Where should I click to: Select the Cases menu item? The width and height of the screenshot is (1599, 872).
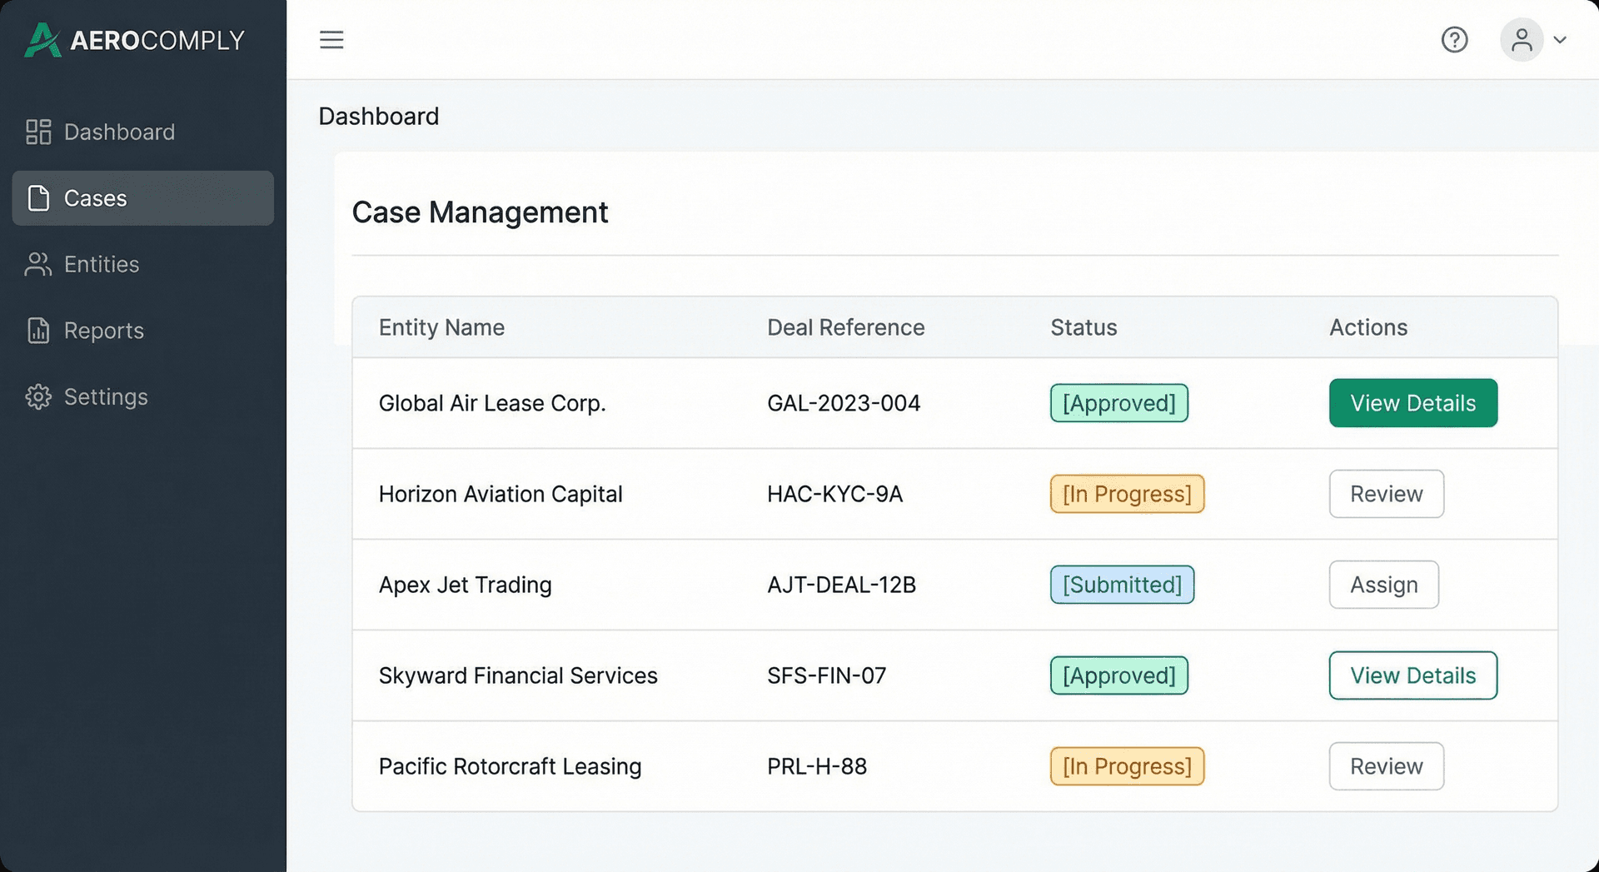pyautogui.click(x=95, y=198)
